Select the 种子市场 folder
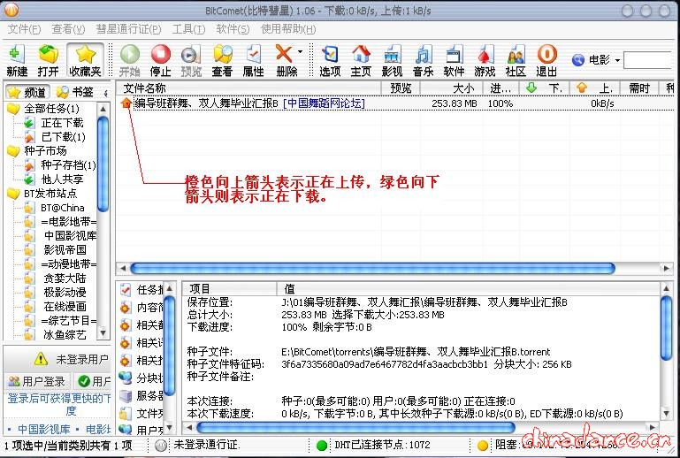The width and height of the screenshot is (680, 458). pos(45,151)
